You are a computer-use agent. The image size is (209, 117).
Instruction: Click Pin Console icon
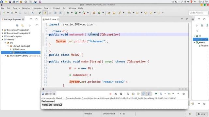156,94
